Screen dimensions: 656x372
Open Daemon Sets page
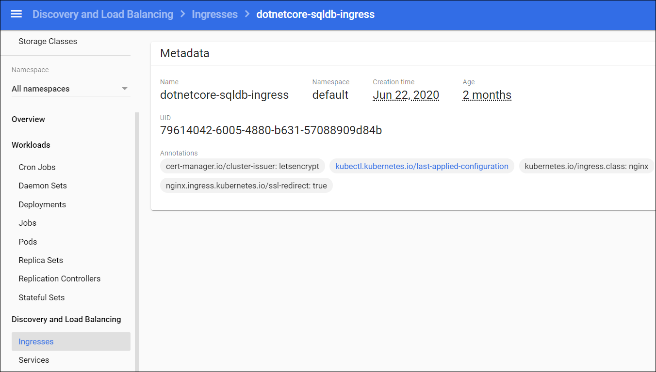point(43,186)
